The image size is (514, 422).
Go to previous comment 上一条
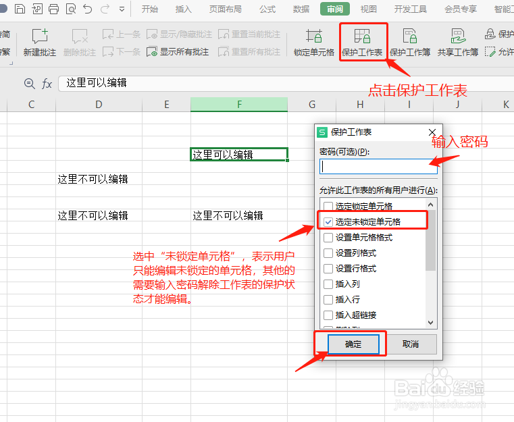pyautogui.click(x=122, y=34)
